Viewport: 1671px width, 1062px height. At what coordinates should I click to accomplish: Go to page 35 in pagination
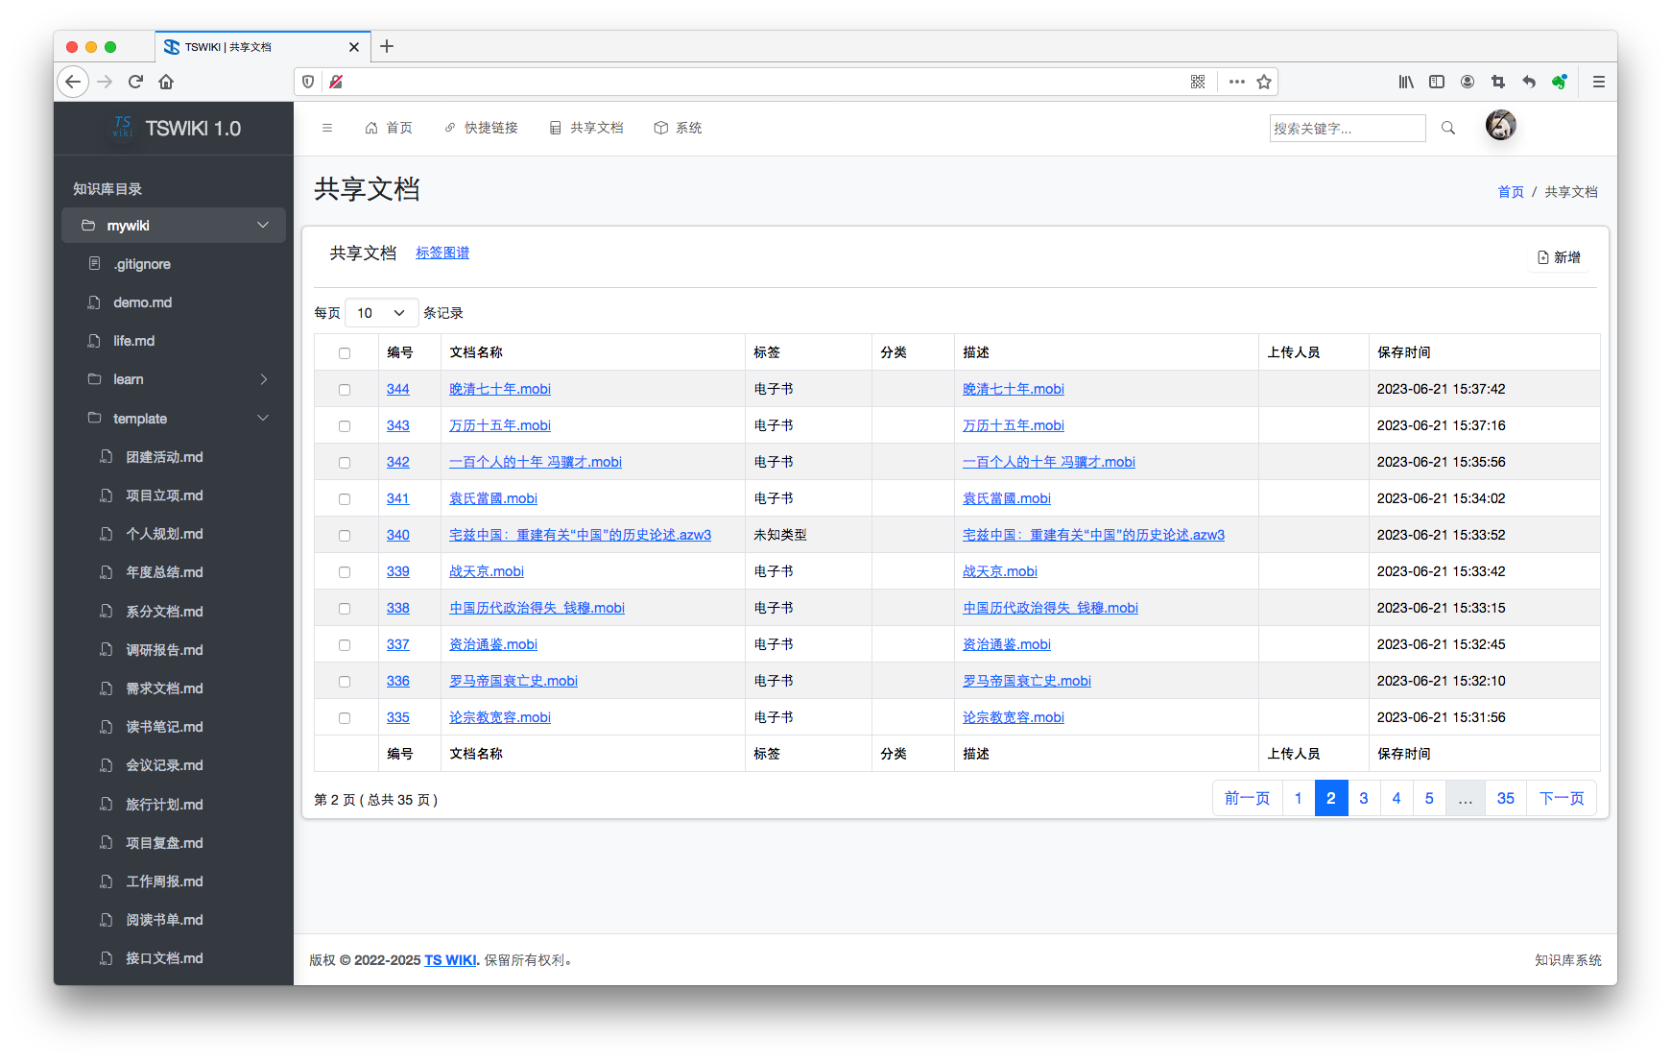click(1505, 798)
